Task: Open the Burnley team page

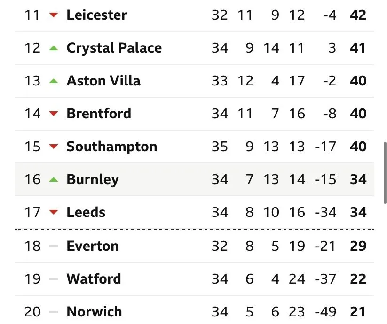Action: pos(93,179)
